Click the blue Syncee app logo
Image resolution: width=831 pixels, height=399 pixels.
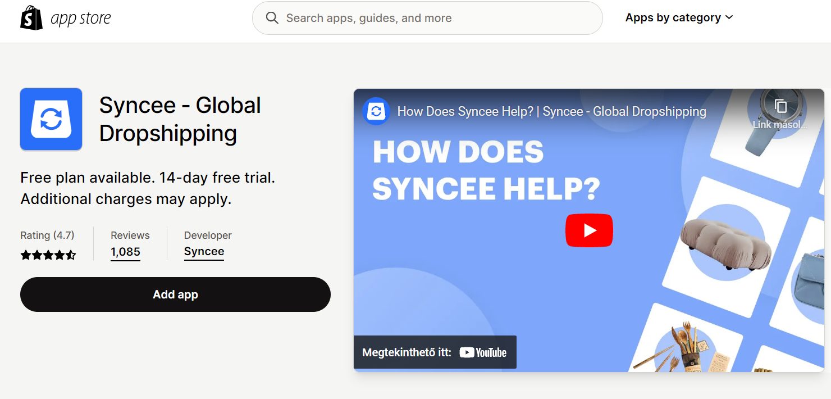[x=51, y=119]
